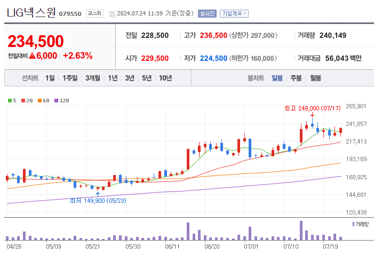Click the trading value 56,043 백만
The image size is (374, 255).
(344, 58)
